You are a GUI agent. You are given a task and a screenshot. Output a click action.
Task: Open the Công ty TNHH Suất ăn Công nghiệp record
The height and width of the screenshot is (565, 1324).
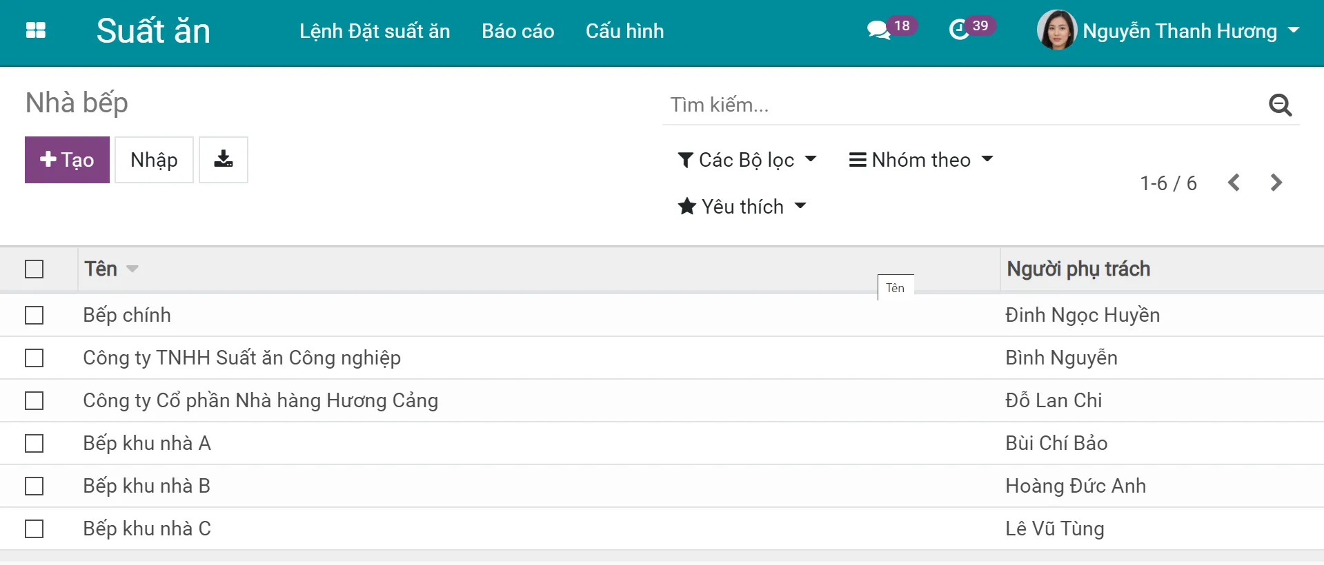pyautogui.click(x=241, y=358)
